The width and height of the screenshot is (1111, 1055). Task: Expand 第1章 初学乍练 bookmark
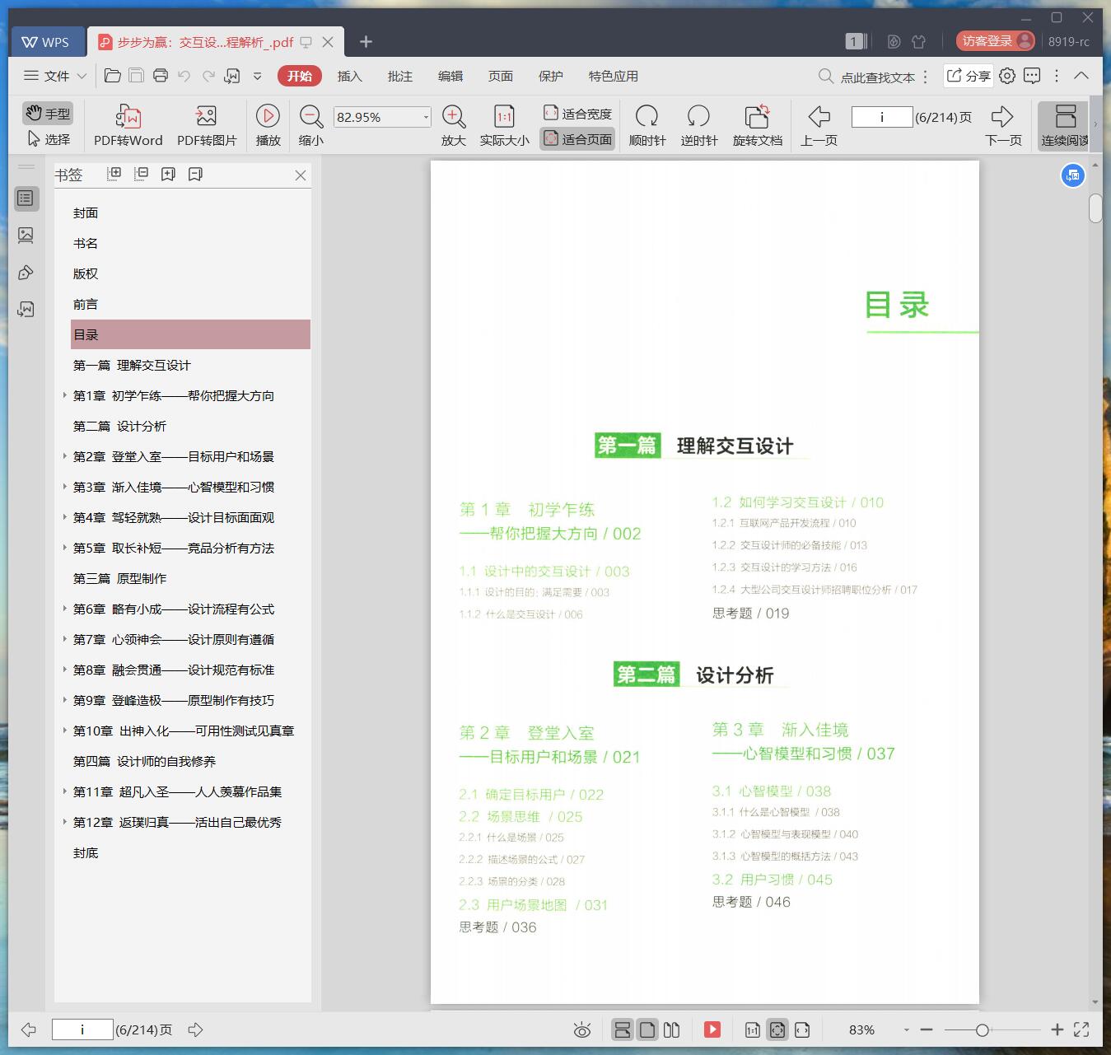[64, 395]
